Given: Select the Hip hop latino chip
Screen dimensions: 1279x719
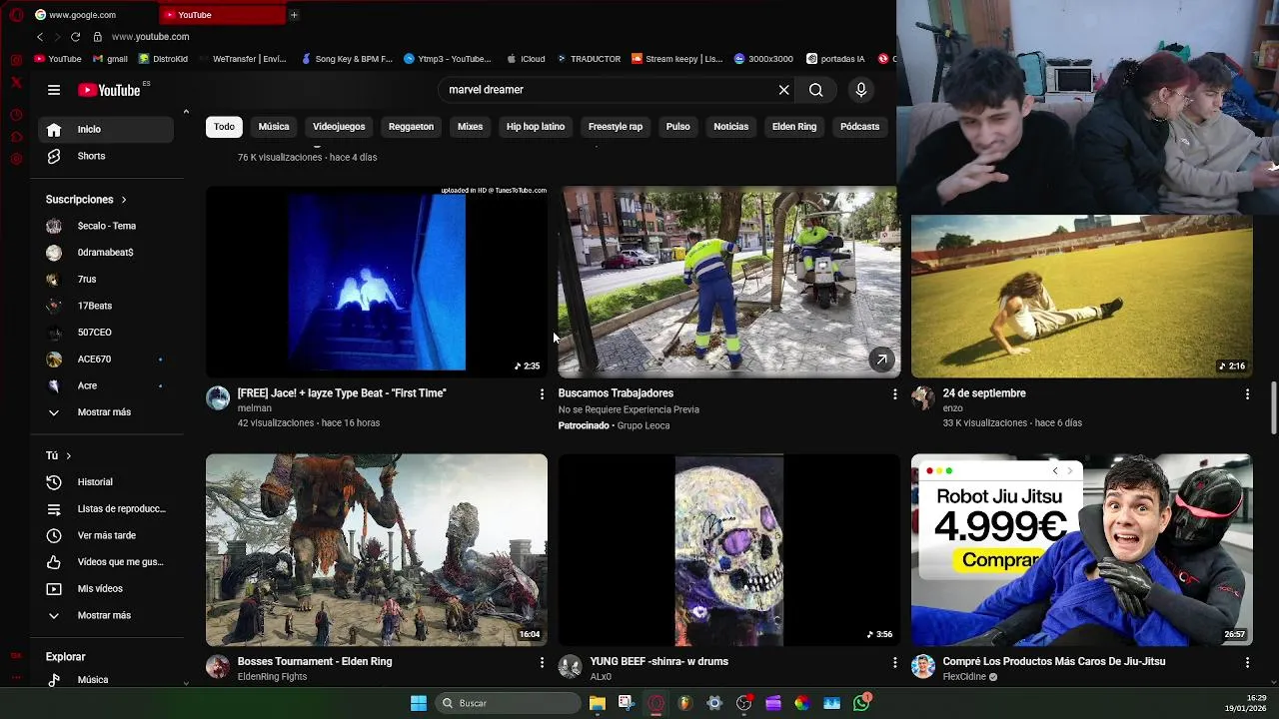Looking at the screenshot, I should (536, 127).
